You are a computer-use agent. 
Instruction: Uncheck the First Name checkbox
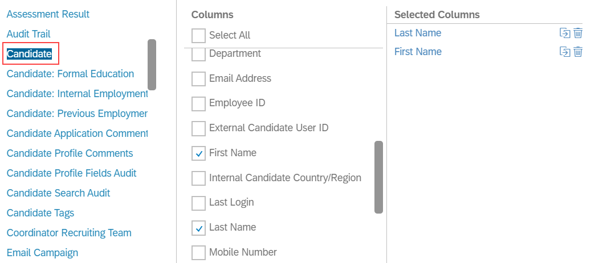pos(199,153)
